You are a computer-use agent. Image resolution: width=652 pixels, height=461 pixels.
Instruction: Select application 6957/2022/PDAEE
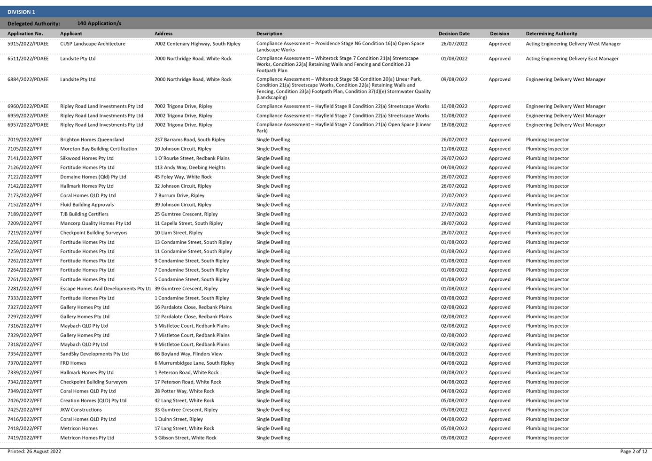point(28,125)
